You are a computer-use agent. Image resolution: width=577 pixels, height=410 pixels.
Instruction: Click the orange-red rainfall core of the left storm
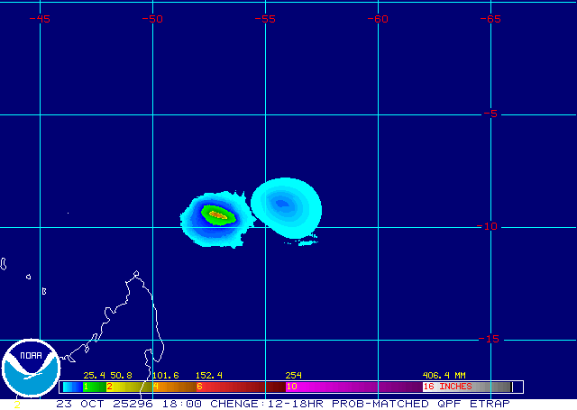point(218,214)
